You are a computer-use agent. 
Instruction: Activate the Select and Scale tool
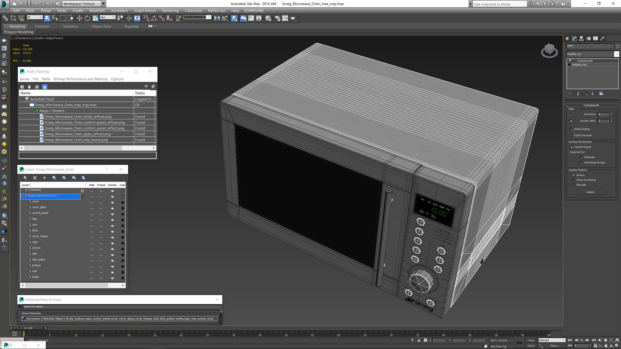point(95,18)
